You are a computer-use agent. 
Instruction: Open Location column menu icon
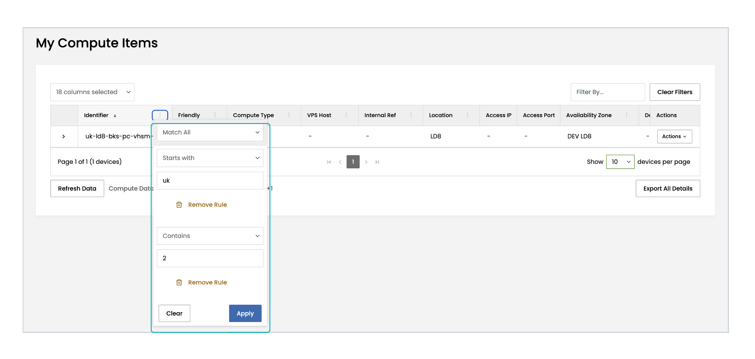[x=467, y=115]
